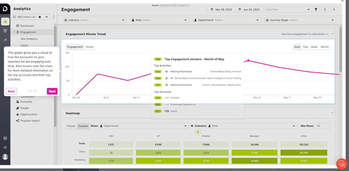Image resolution: width=349 pixels, height=171 pixels.
Task: Expand the Industry filter dropdown
Action: [x=94, y=20]
